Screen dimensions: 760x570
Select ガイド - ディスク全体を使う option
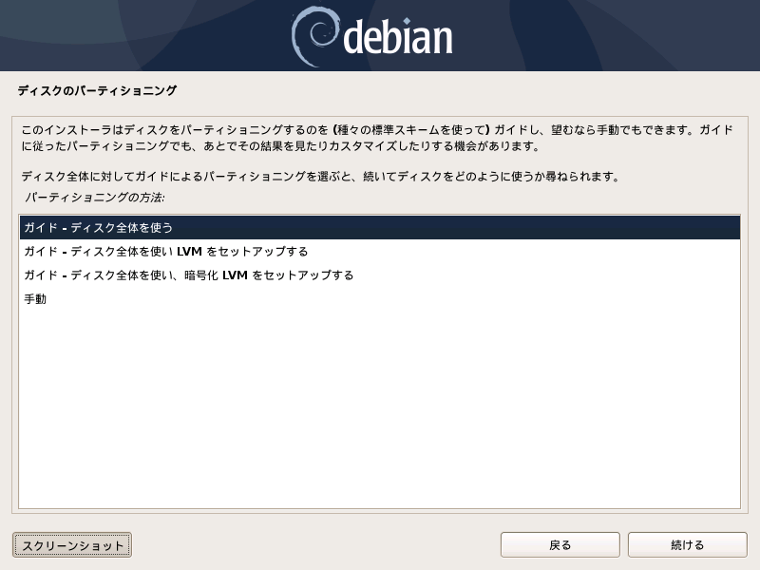380,228
